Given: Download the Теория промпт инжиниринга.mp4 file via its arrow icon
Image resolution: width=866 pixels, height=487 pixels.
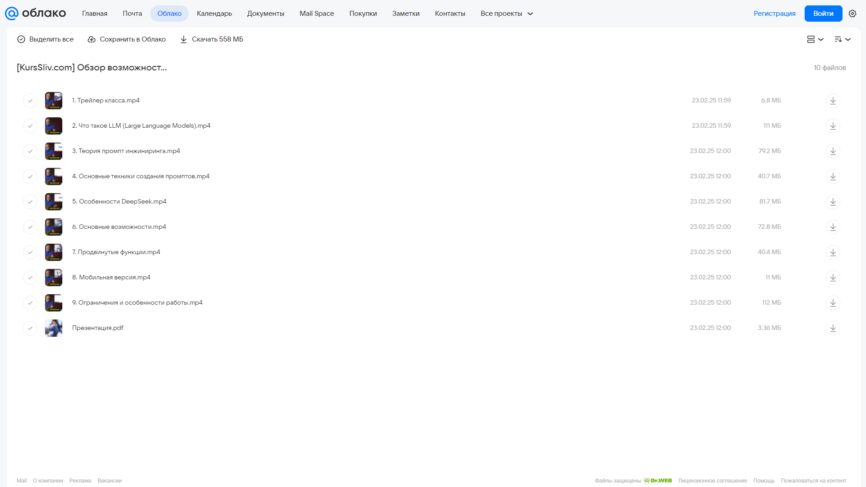Looking at the screenshot, I should [833, 151].
